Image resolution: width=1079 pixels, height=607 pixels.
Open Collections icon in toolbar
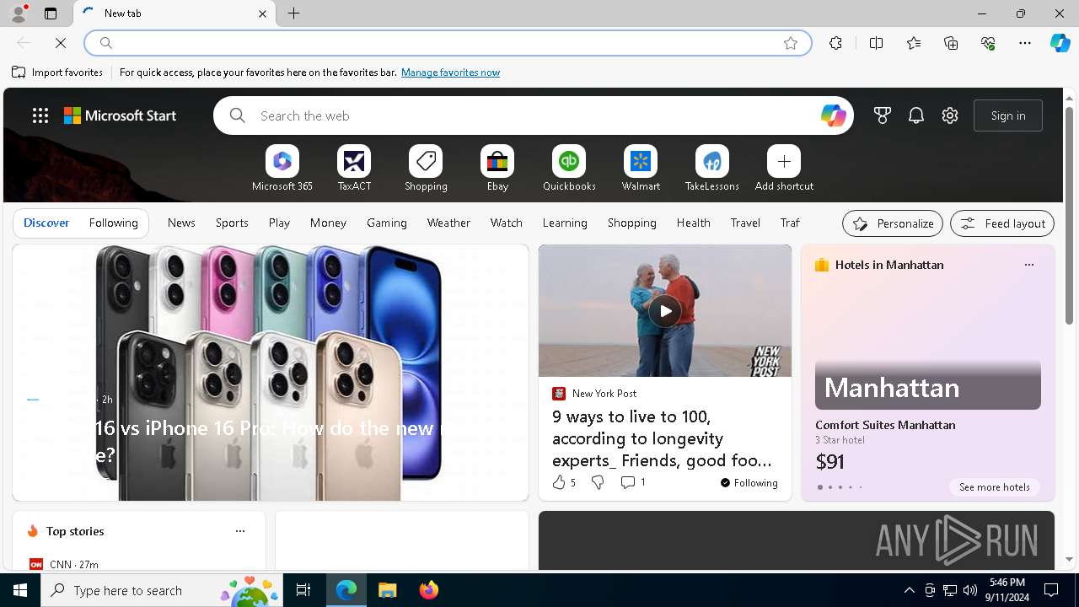point(951,43)
